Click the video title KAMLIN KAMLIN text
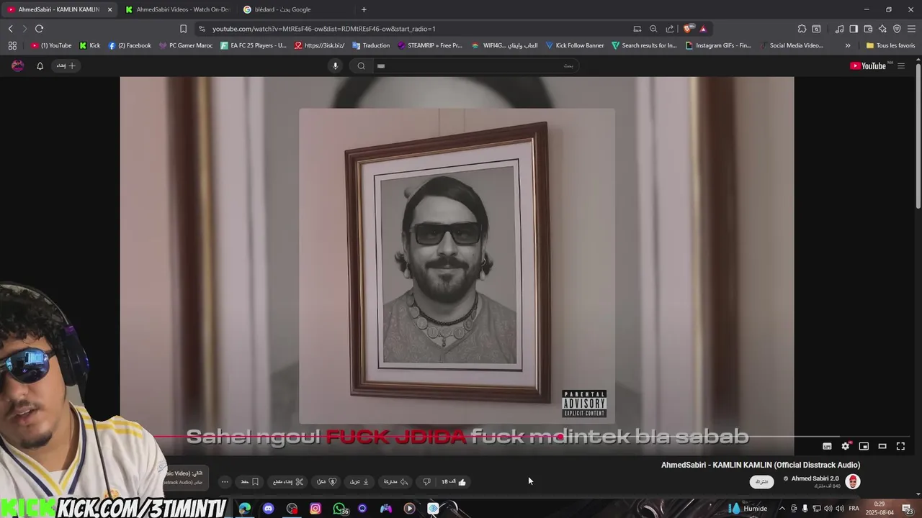This screenshot has height=518, width=922. click(x=761, y=465)
